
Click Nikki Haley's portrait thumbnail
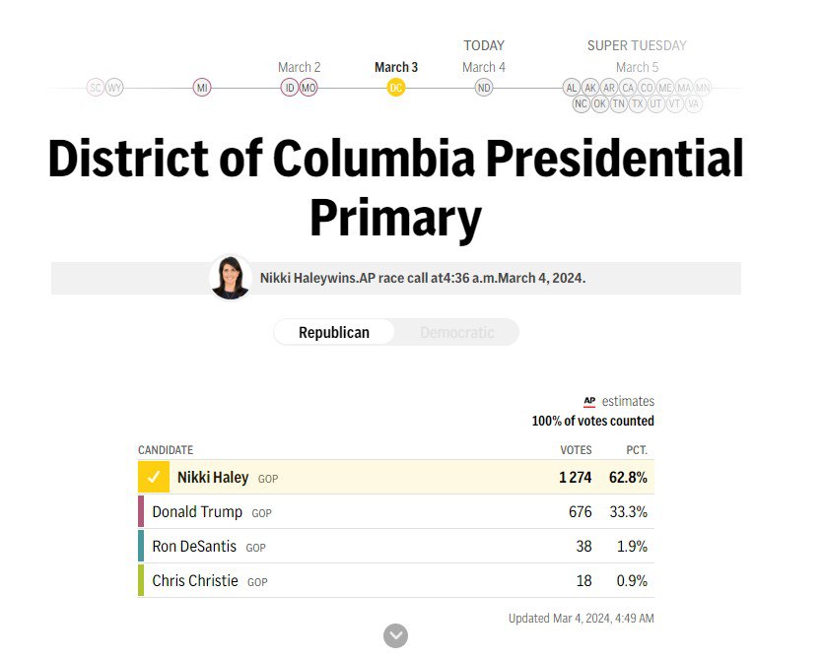click(x=230, y=278)
